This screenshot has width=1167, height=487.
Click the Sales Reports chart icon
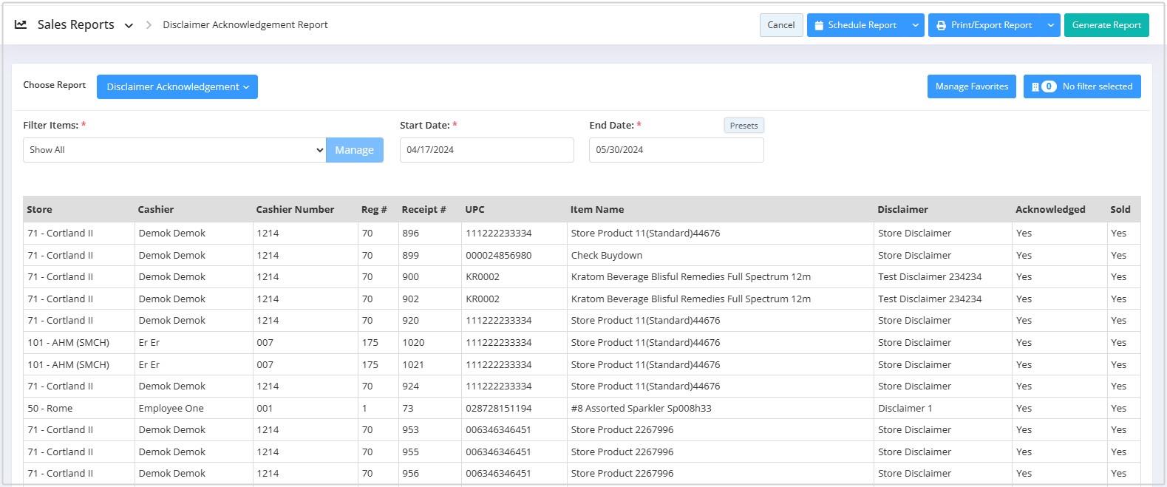coord(21,24)
